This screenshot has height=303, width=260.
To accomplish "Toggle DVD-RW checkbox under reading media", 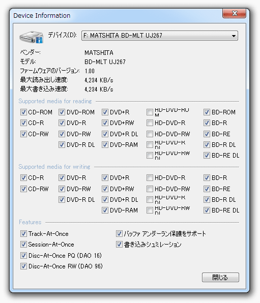I will pos(62,134).
